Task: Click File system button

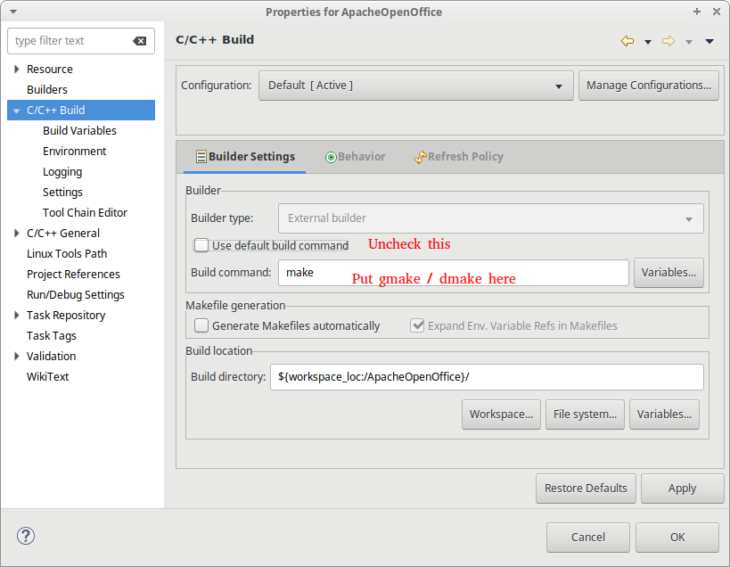Action: [x=585, y=415]
